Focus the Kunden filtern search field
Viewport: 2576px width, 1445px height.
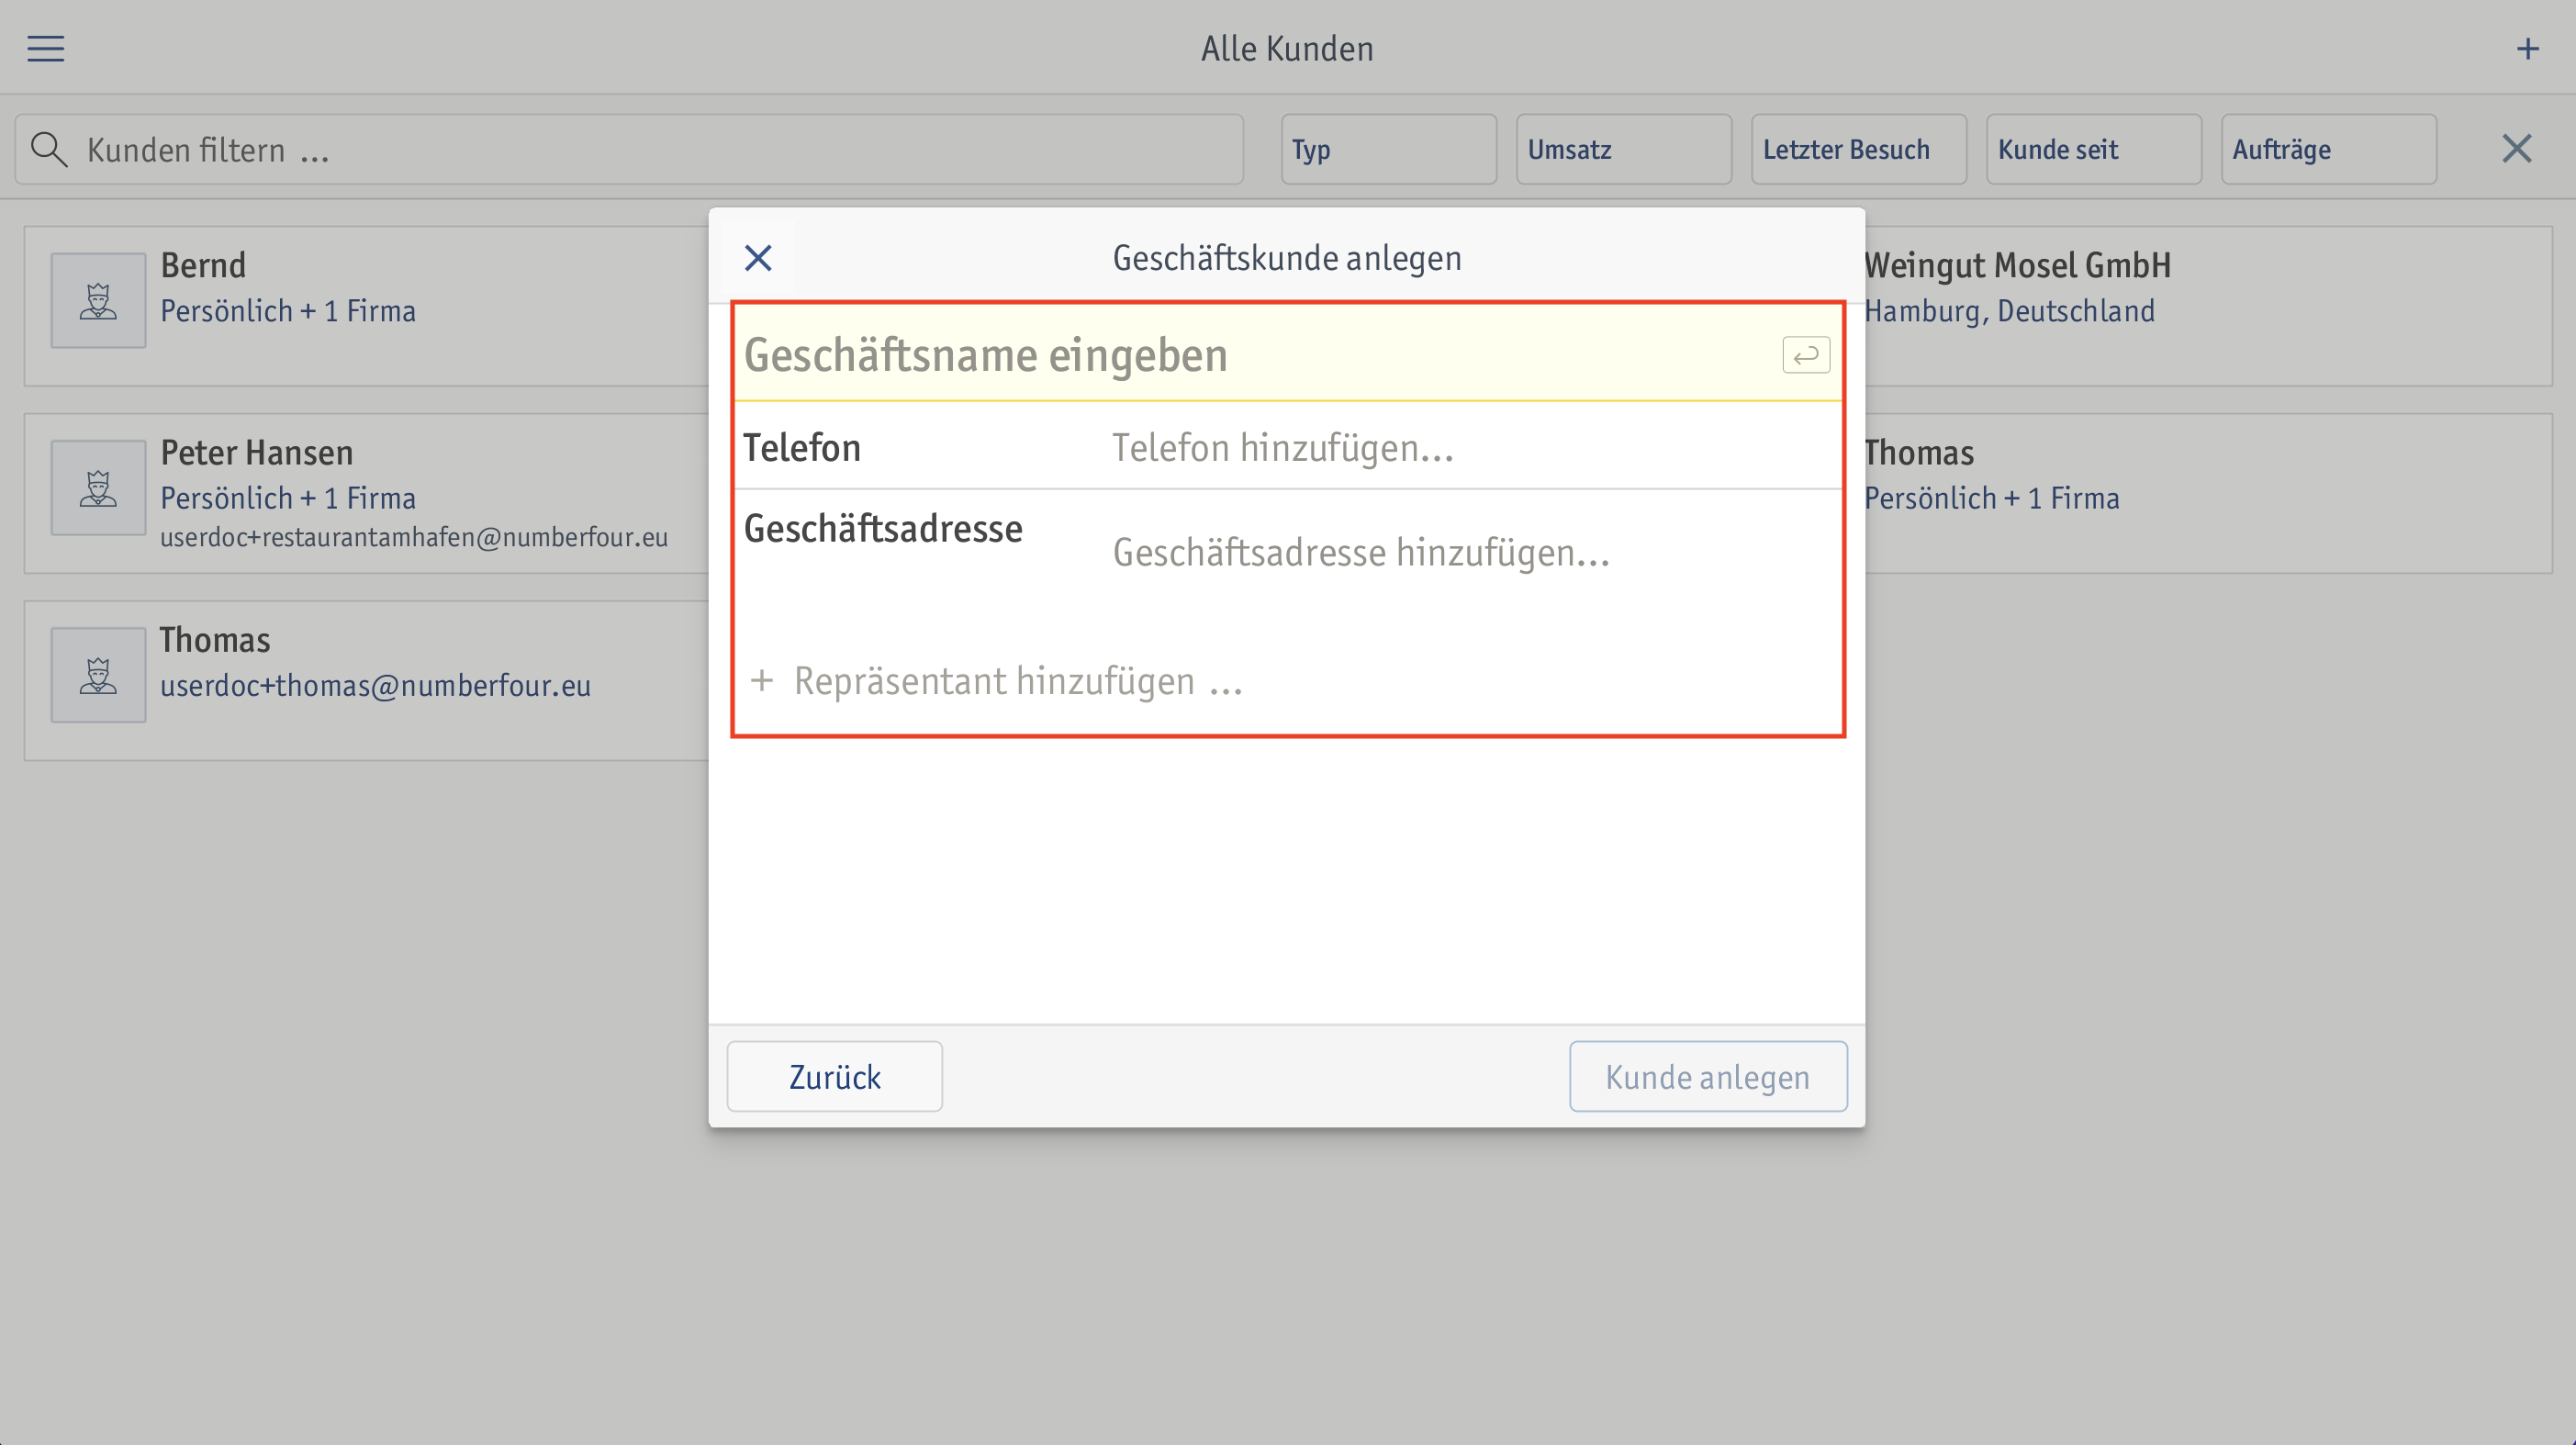click(630, 149)
